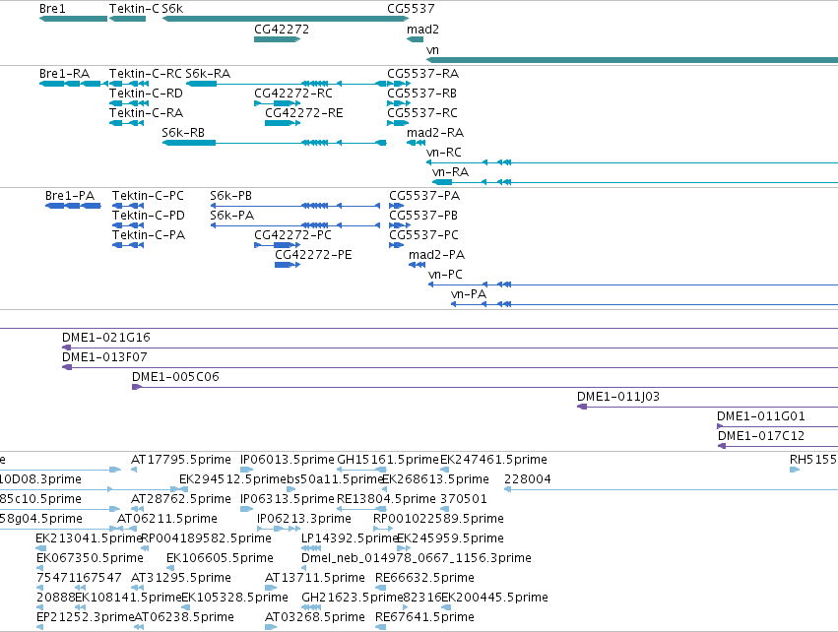
Task: Click the vn-RC transcript label
Action: tap(443, 153)
